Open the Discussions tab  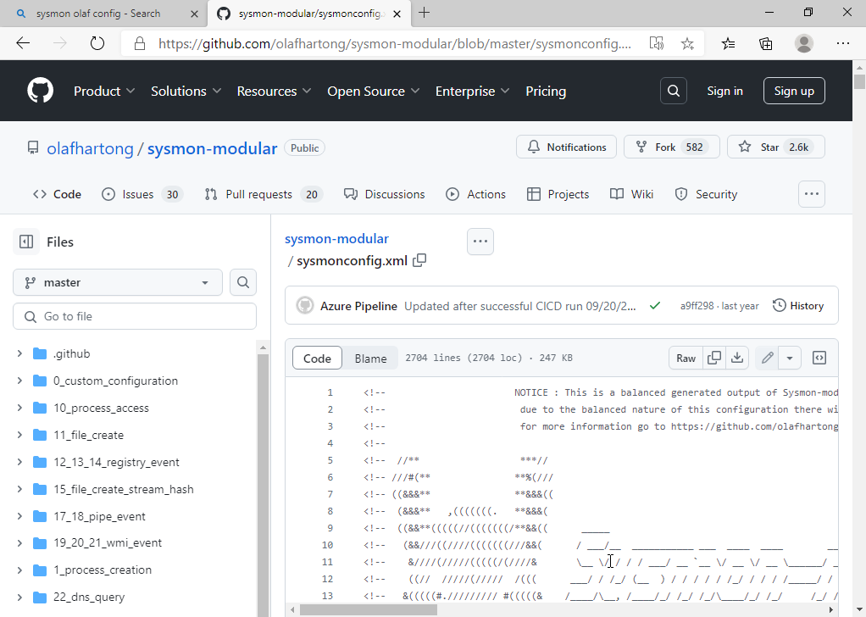click(385, 194)
